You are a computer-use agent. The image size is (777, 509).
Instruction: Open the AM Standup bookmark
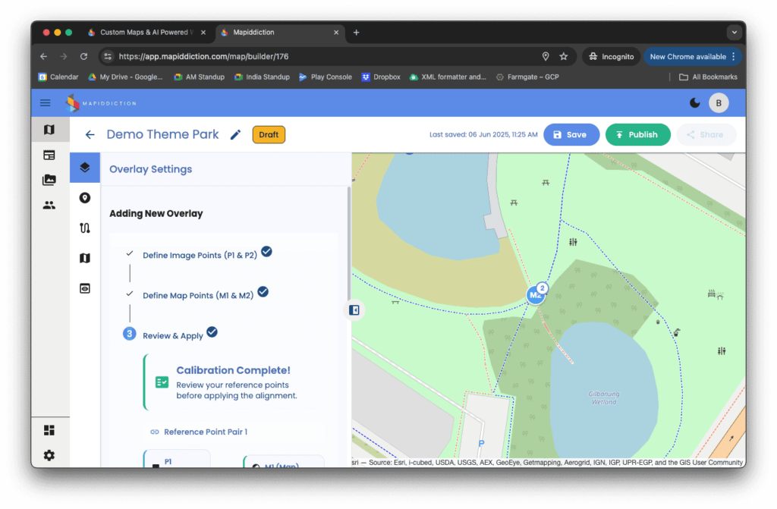click(200, 77)
